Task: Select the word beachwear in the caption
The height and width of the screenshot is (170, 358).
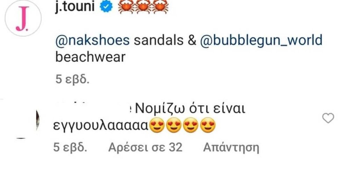Action: pos(91,57)
